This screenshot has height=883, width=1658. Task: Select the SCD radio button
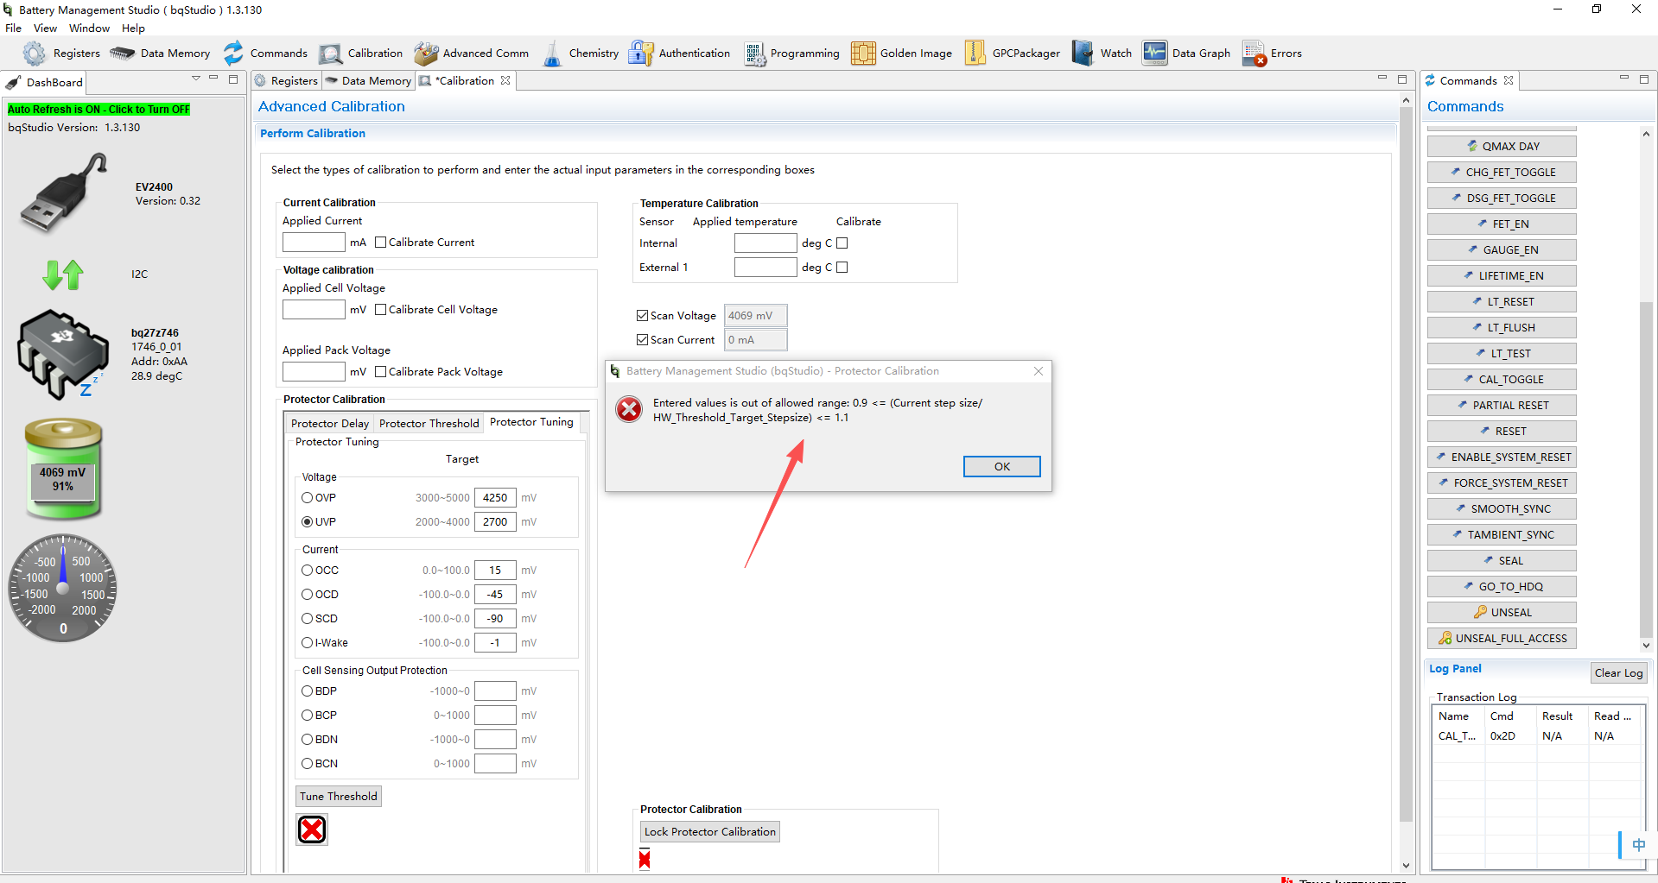[307, 619]
